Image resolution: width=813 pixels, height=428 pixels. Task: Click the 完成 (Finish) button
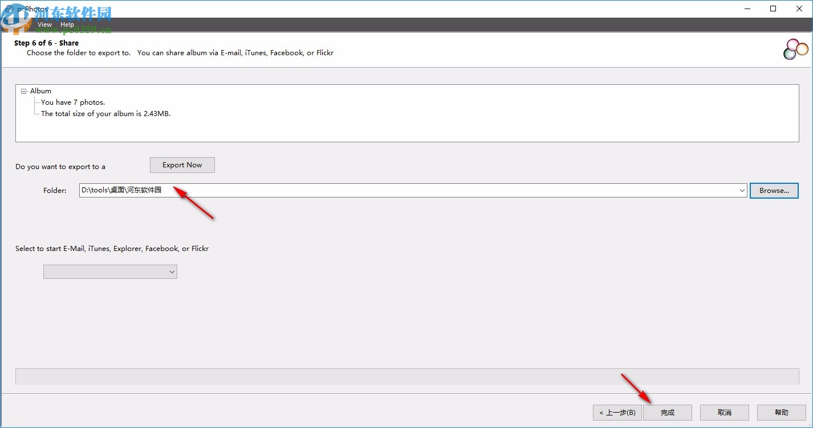pyautogui.click(x=668, y=413)
